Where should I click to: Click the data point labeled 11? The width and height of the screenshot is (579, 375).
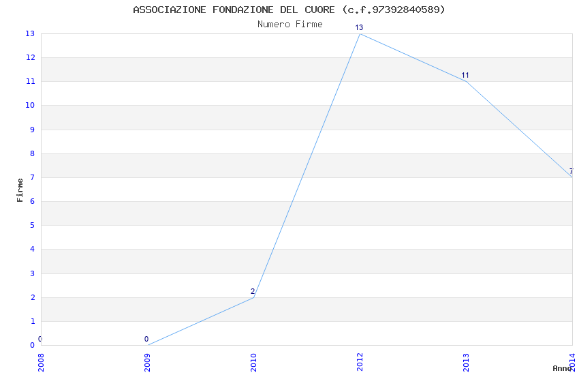coord(466,81)
